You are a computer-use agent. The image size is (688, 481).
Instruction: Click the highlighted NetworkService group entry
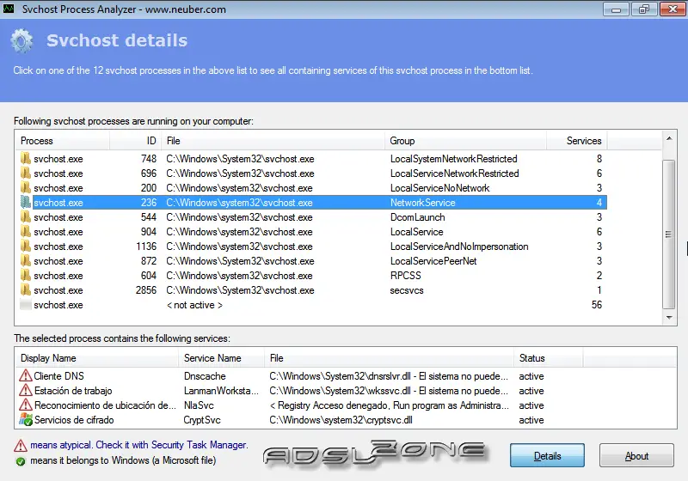(x=422, y=203)
